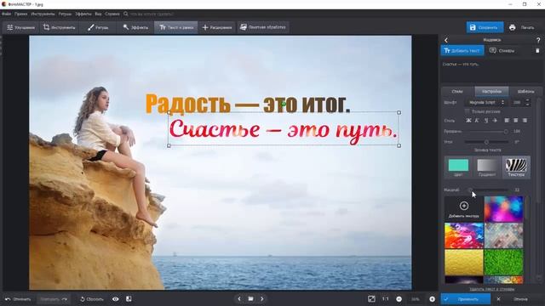This screenshot has height=306, width=545.
Task: Toggle strikethrough text style
Action: [x=495, y=121]
